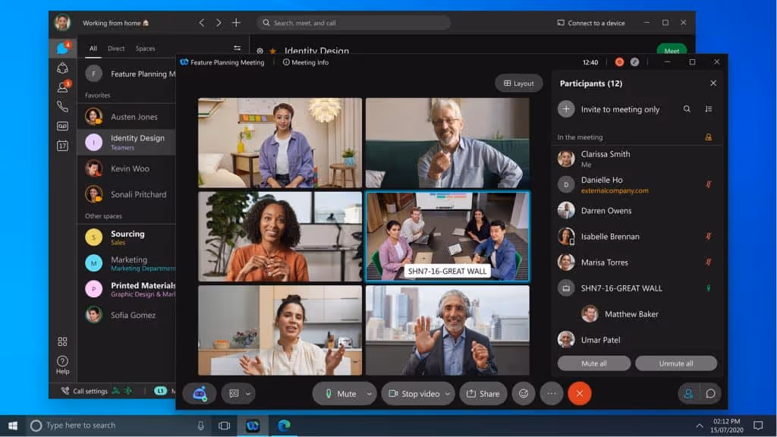
Task: Toggle Participants panel button in toolbar
Action: click(x=688, y=394)
